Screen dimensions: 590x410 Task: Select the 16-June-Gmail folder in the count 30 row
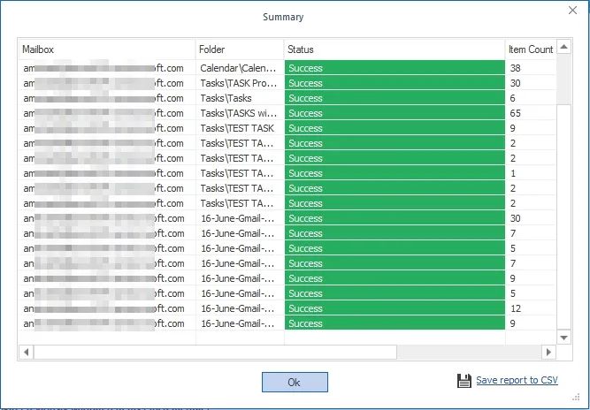pos(240,218)
